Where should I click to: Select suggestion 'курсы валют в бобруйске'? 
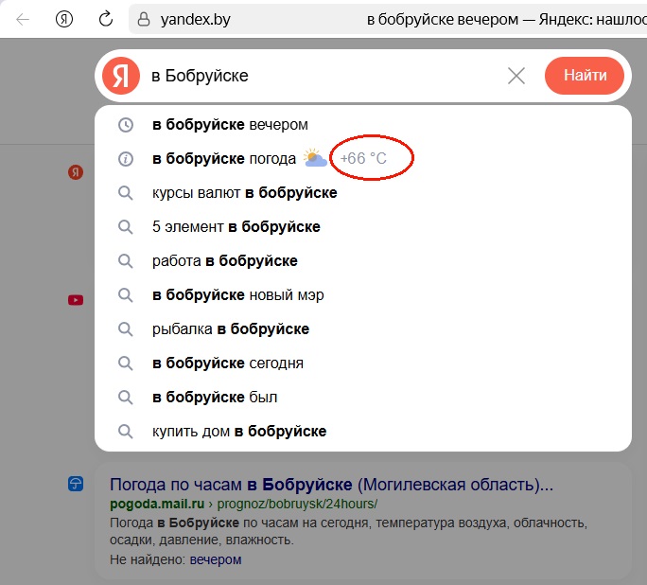[x=244, y=193]
